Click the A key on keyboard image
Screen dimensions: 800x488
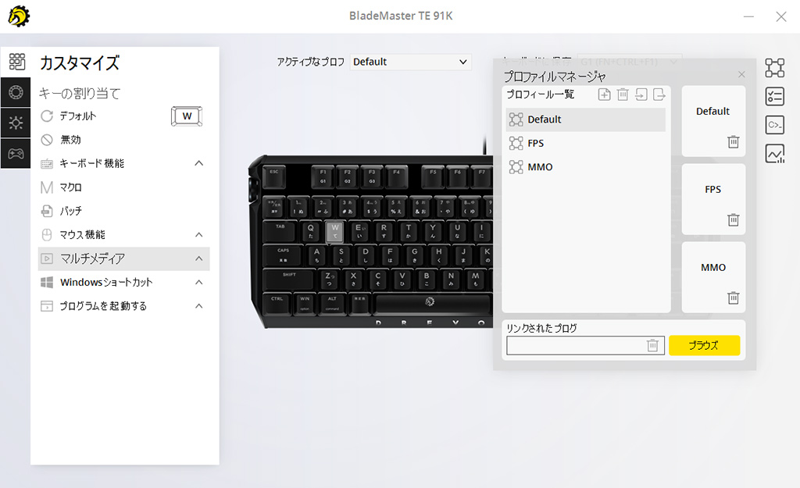pyautogui.click(x=317, y=255)
